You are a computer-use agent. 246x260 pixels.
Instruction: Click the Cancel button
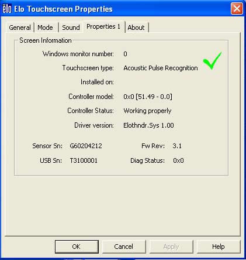pyautogui.click(x=124, y=247)
